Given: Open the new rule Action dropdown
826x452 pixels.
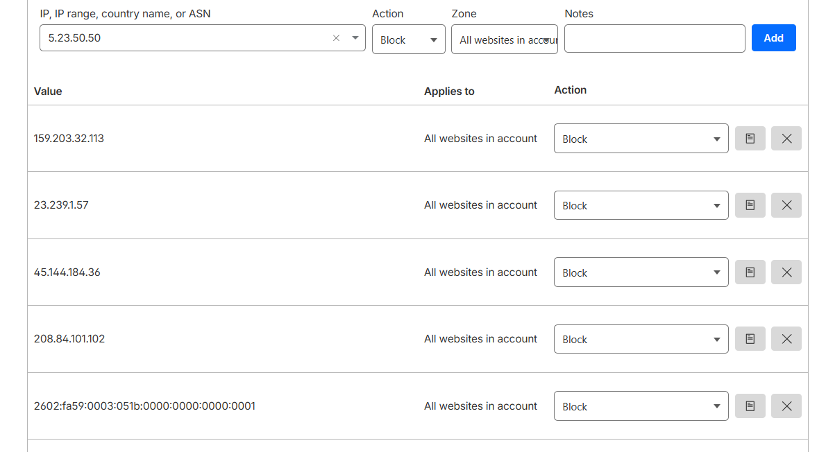Looking at the screenshot, I should [x=408, y=40].
